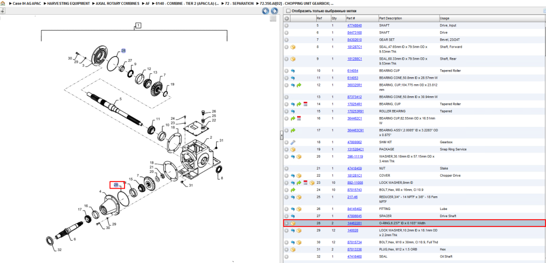Click the box icon in PLUG row 31
Screen dimensions: 546x263
coord(293,249)
